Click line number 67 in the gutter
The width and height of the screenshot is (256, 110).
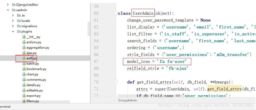[x=96, y=62]
